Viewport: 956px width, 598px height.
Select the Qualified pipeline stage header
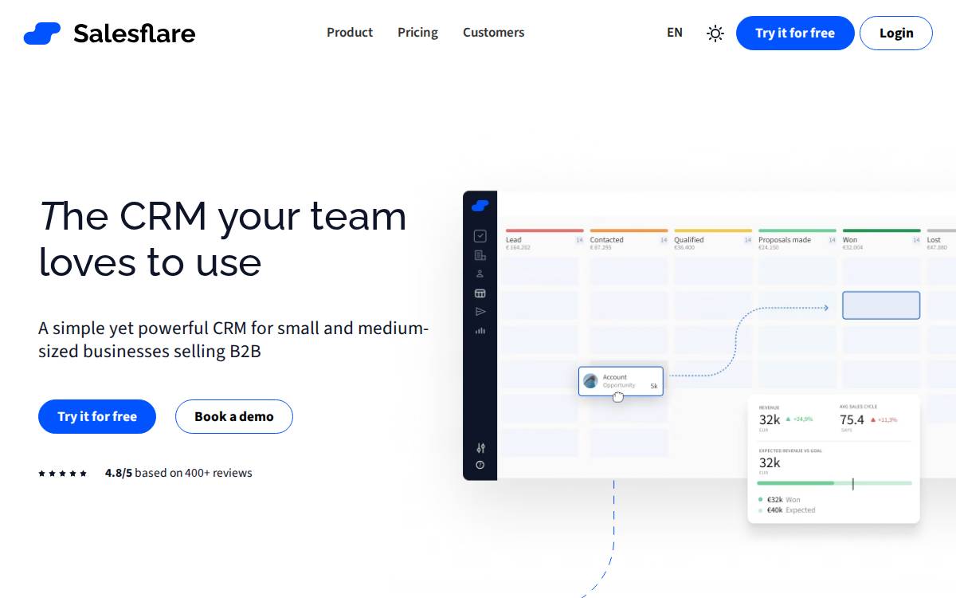[689, 240]
